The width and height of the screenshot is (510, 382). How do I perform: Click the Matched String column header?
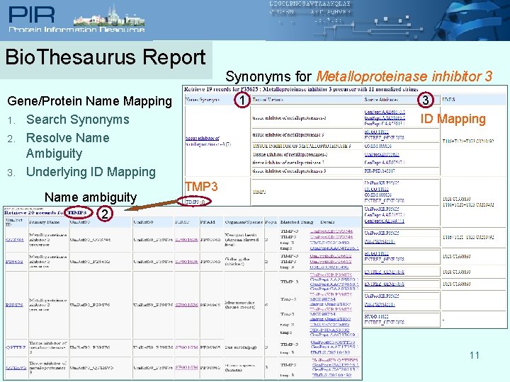pyautogui.click(x=297, y=222)
